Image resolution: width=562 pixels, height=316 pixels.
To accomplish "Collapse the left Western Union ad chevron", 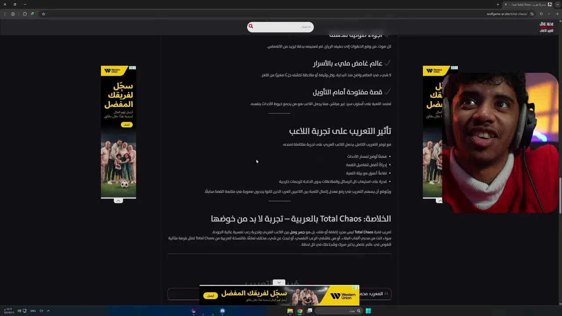I will click(118, 201).
